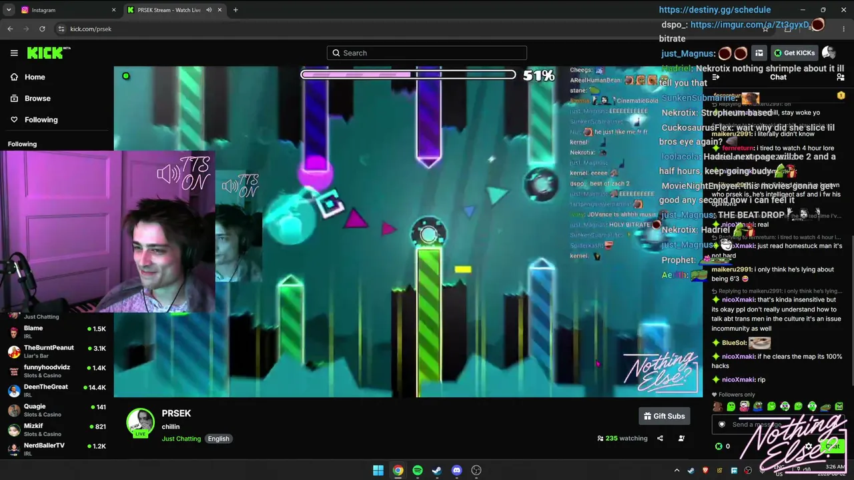Click the KICK logo
The width and height of the screenshot is (854, 480).
[x=49, y=53]
